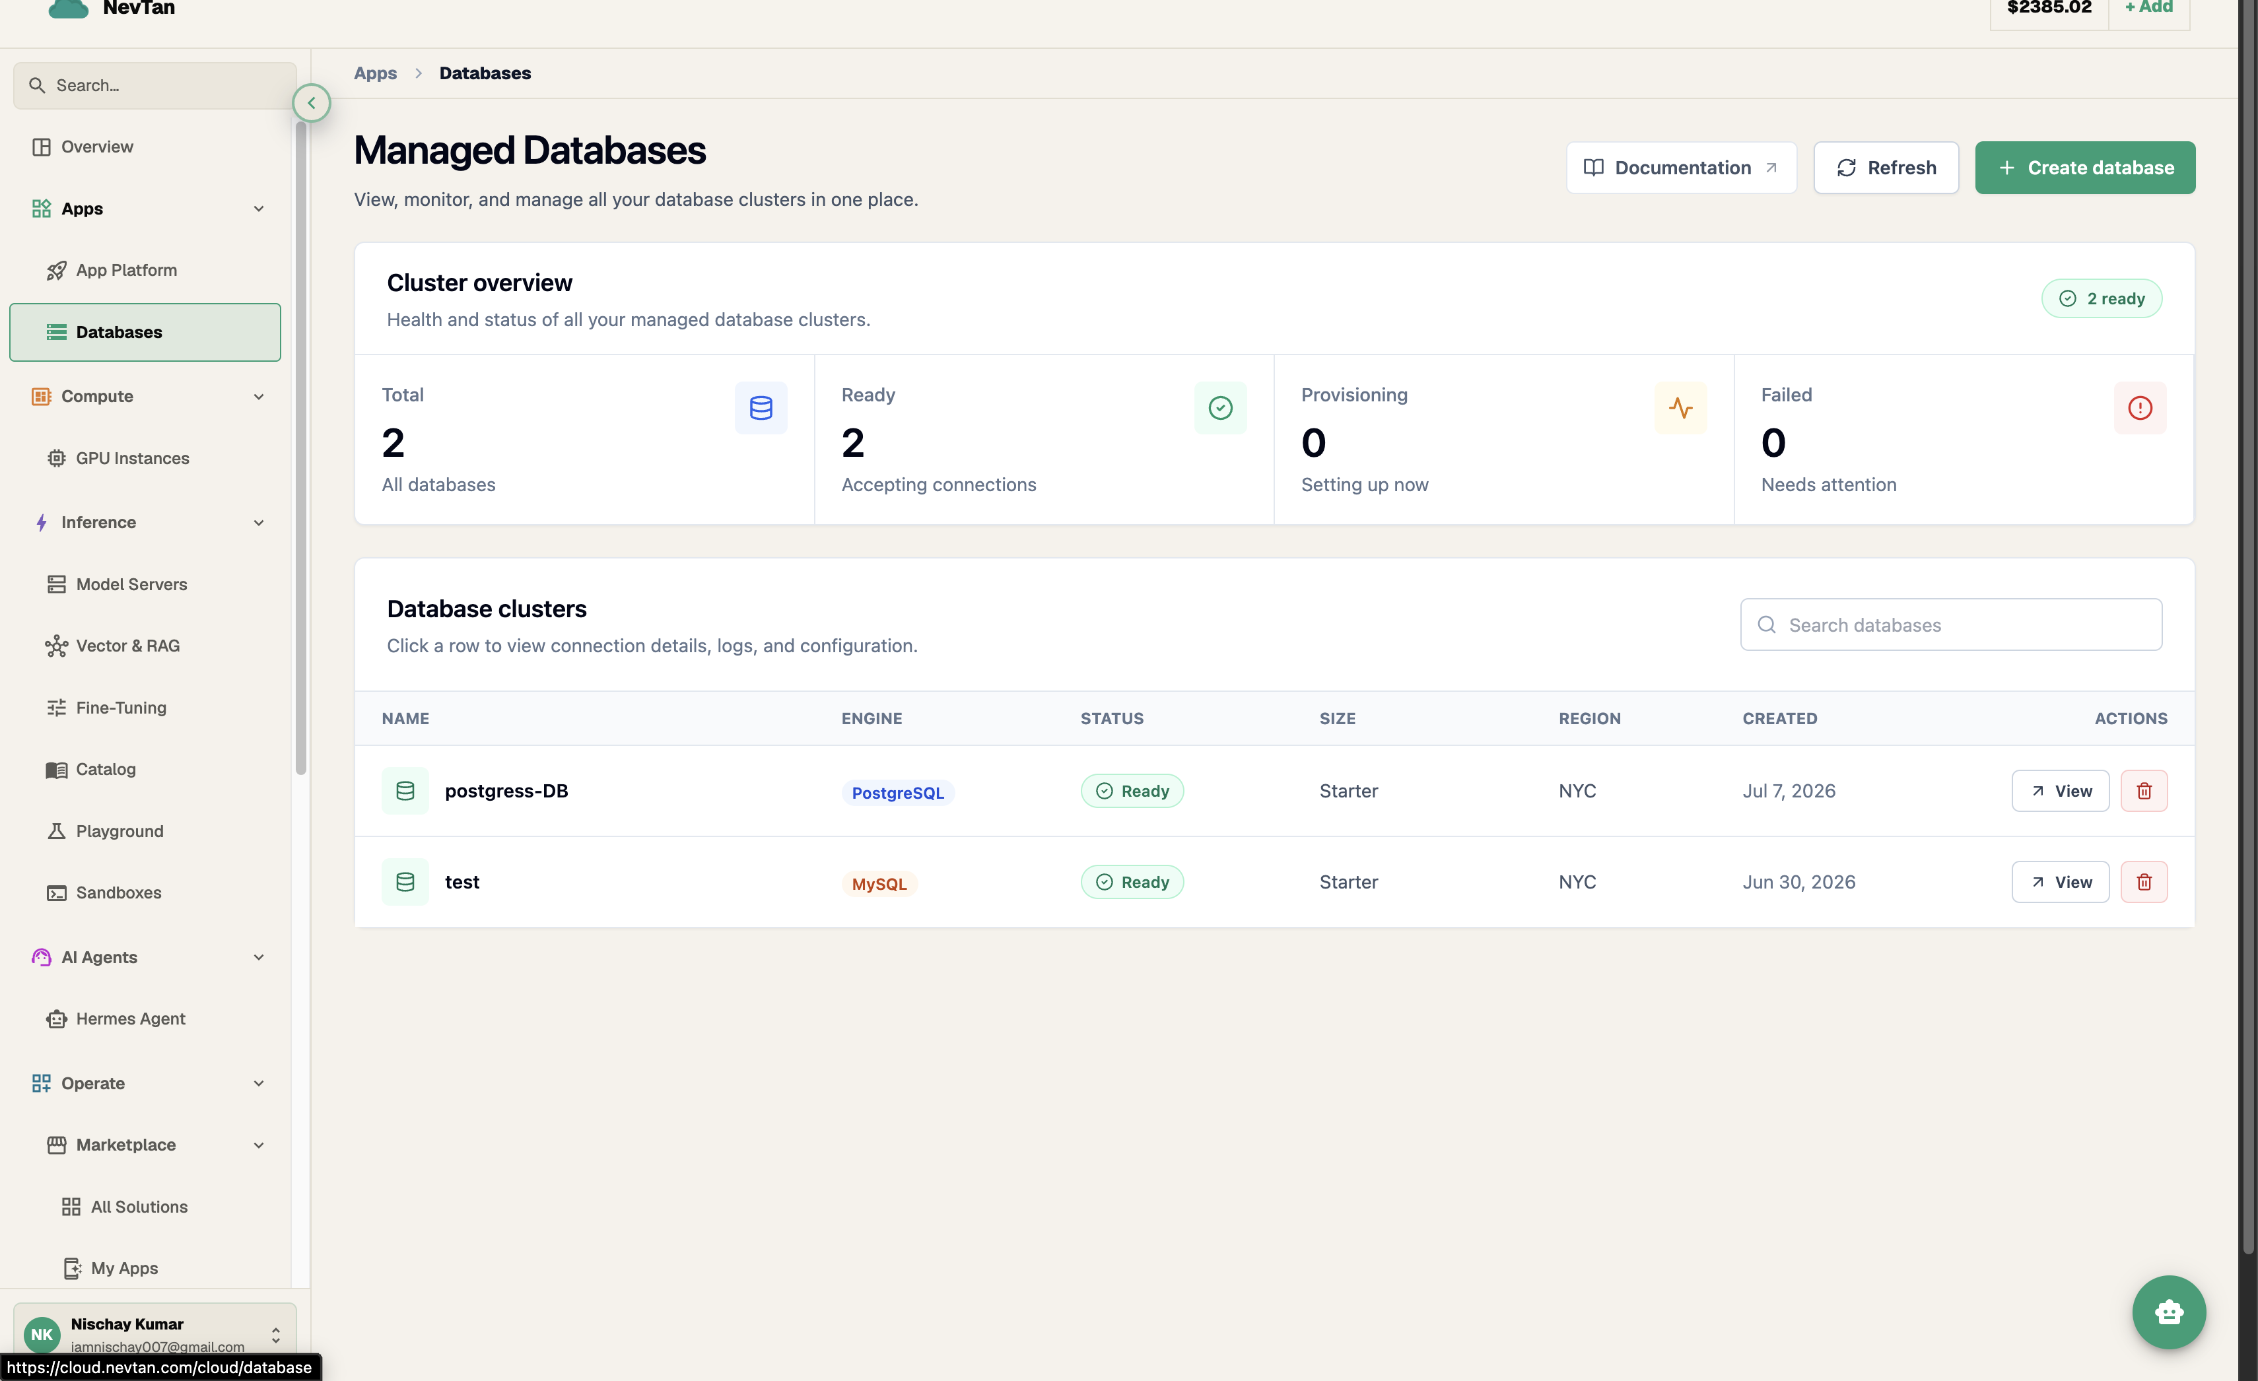
Task: Click the sidebar scrollbar
Action: coord(300,449)
